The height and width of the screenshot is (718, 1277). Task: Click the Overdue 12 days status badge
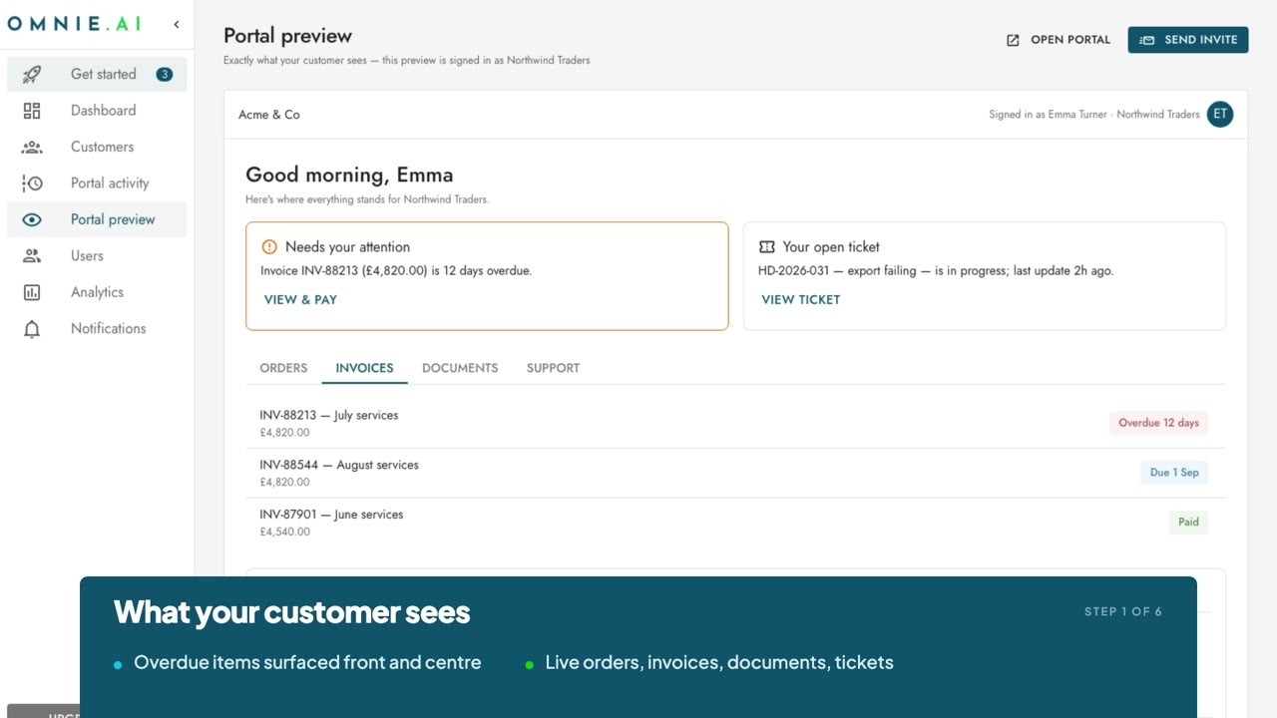pyautogui.click(x=1158, y=423)
